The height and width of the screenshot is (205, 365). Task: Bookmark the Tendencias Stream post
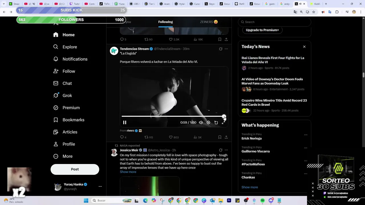(220, 137)
